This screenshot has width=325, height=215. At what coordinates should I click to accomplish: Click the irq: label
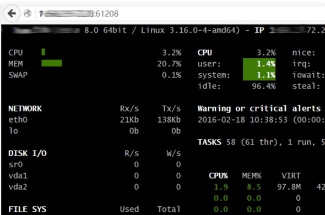click(x=301, y=64)
